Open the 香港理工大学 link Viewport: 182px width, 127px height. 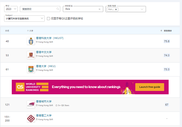(44, 116)
